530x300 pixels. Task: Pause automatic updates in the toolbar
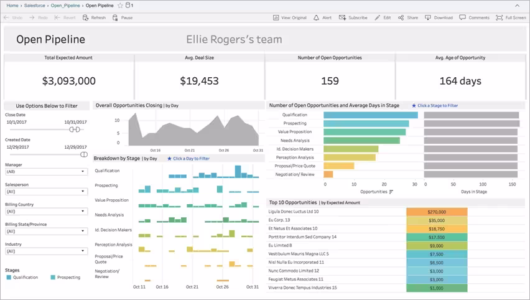(x=115, y=18)
